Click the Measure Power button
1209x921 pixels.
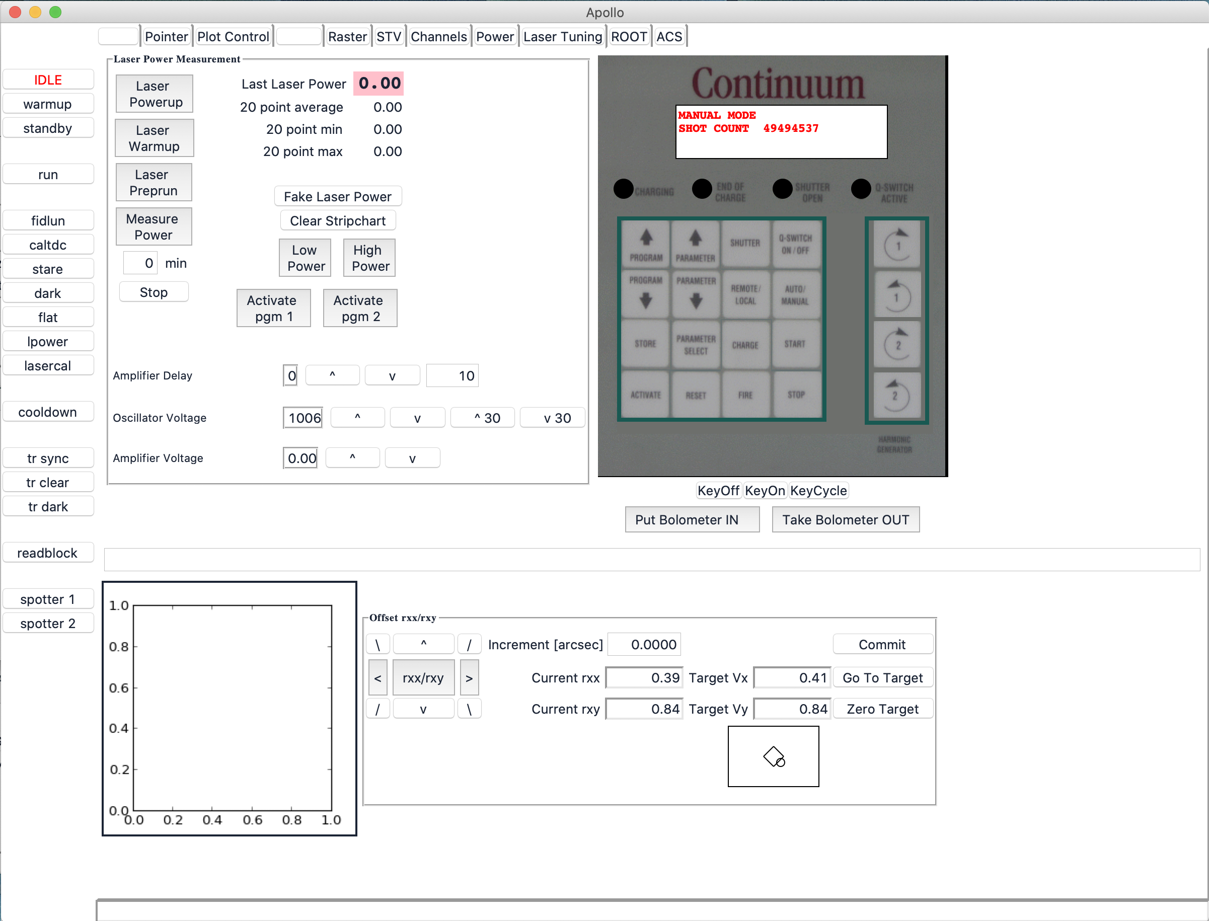[x=154, y=226]
